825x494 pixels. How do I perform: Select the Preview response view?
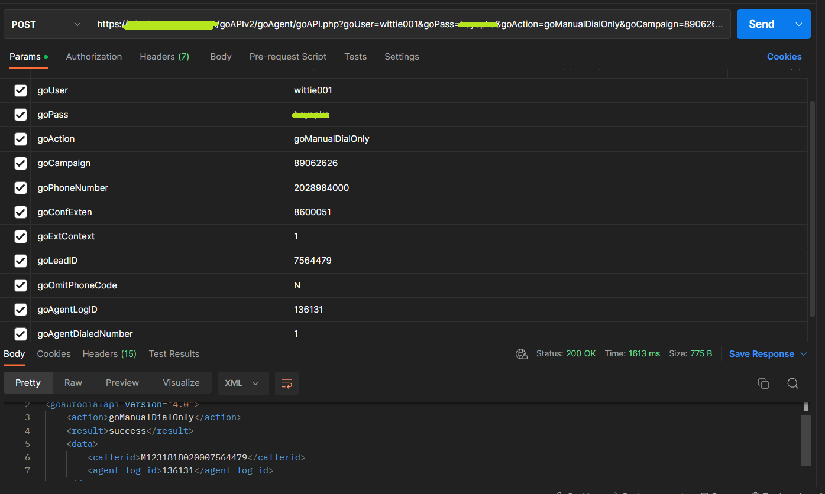[122, 383]
